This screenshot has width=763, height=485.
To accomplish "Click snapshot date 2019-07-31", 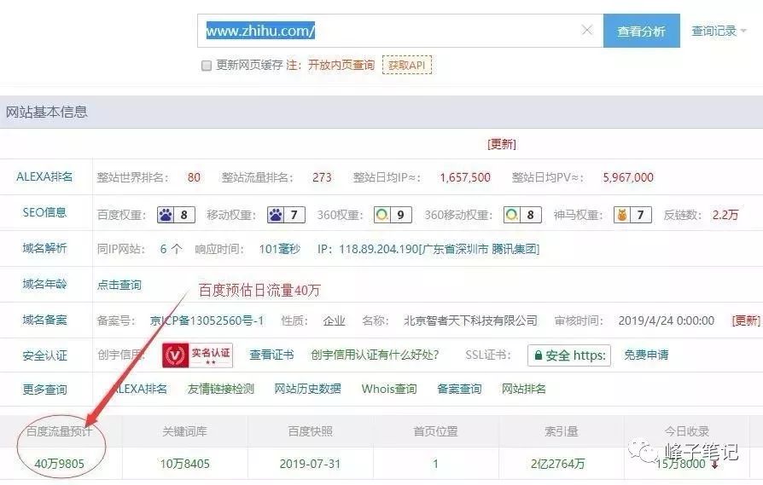I will point(310,464).
